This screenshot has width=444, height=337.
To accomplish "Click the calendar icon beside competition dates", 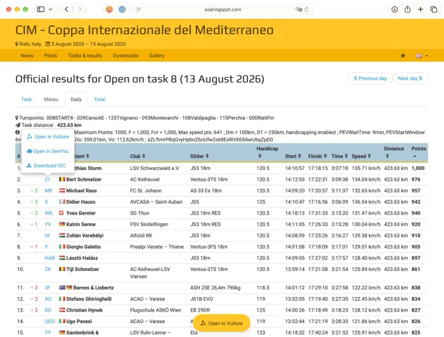I will [x=48, y=44].
